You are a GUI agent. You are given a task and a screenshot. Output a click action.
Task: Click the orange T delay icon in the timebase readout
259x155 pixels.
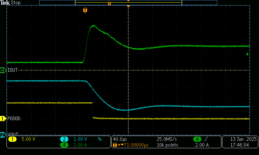pyautogui.click(x=115, y=145)
